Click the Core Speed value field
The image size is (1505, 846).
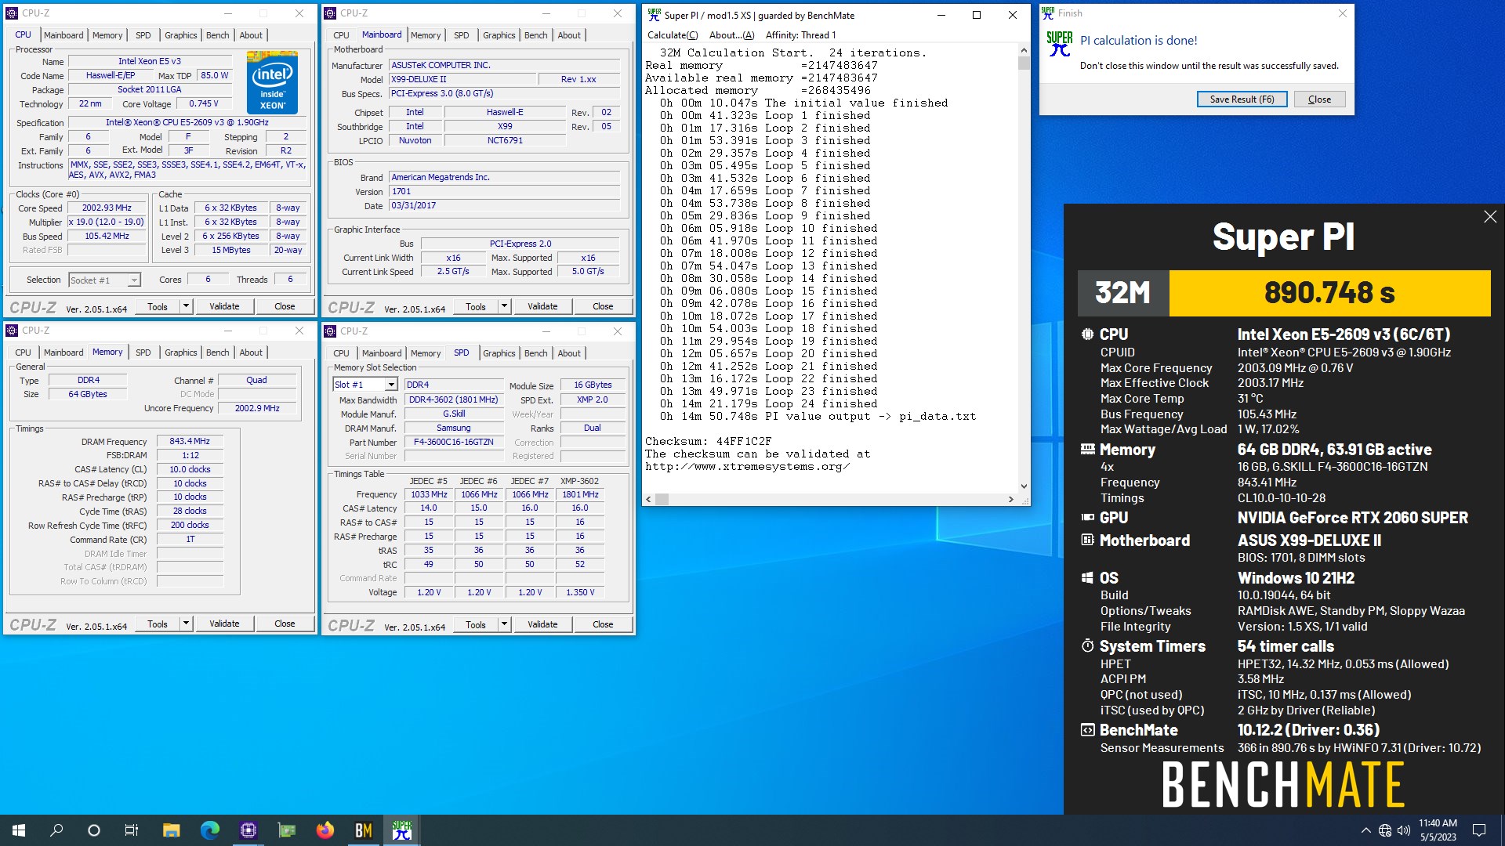107,208
